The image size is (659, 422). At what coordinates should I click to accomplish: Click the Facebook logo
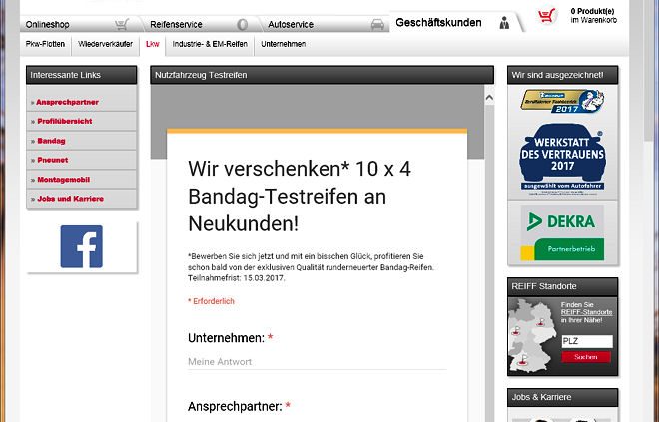click(x=82, y=246)
